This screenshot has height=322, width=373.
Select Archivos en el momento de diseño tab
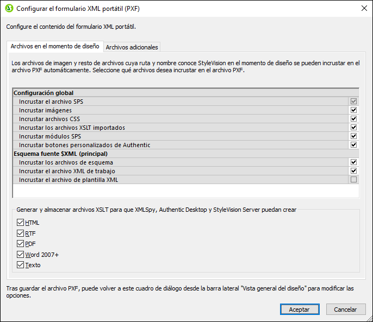pyautogui.click(x=54, y=47)
